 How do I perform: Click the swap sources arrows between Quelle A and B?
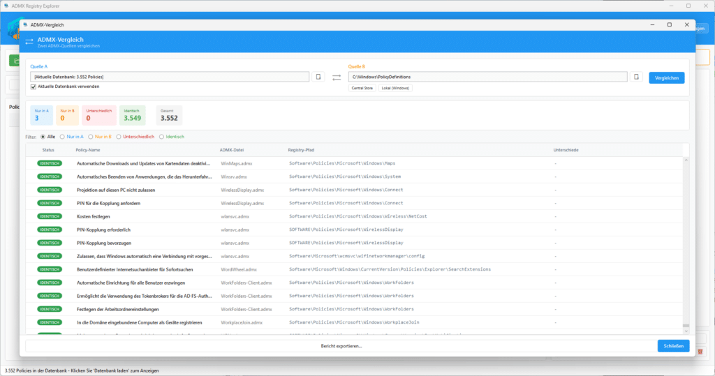(337, 77)
